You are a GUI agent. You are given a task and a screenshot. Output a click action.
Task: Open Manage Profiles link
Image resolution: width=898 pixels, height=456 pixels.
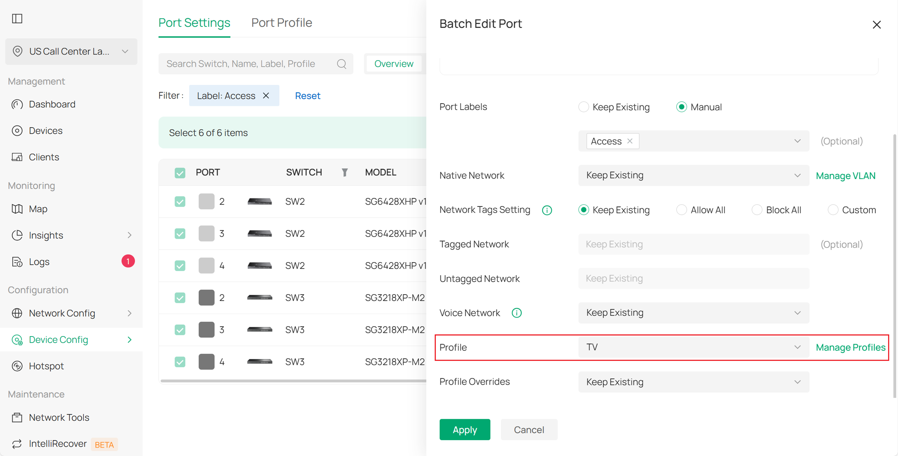tap(851, 347)
